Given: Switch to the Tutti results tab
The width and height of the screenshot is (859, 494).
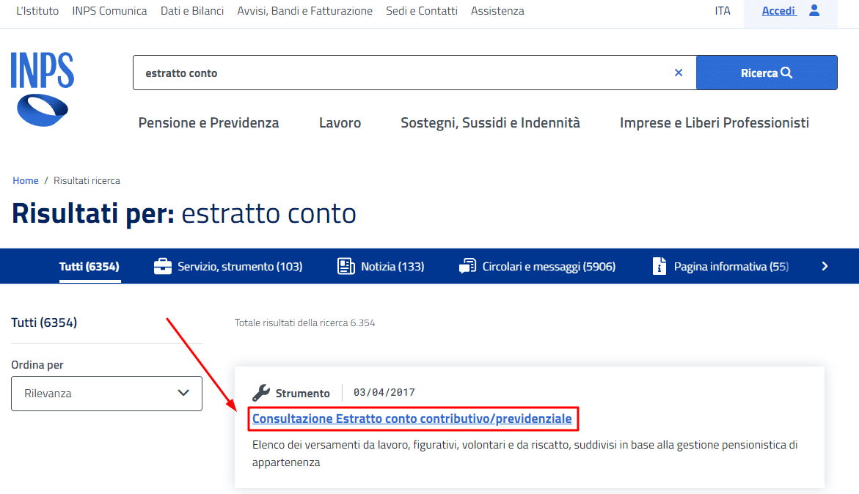Looking at the screenshot, I should [x=89, y=266].
